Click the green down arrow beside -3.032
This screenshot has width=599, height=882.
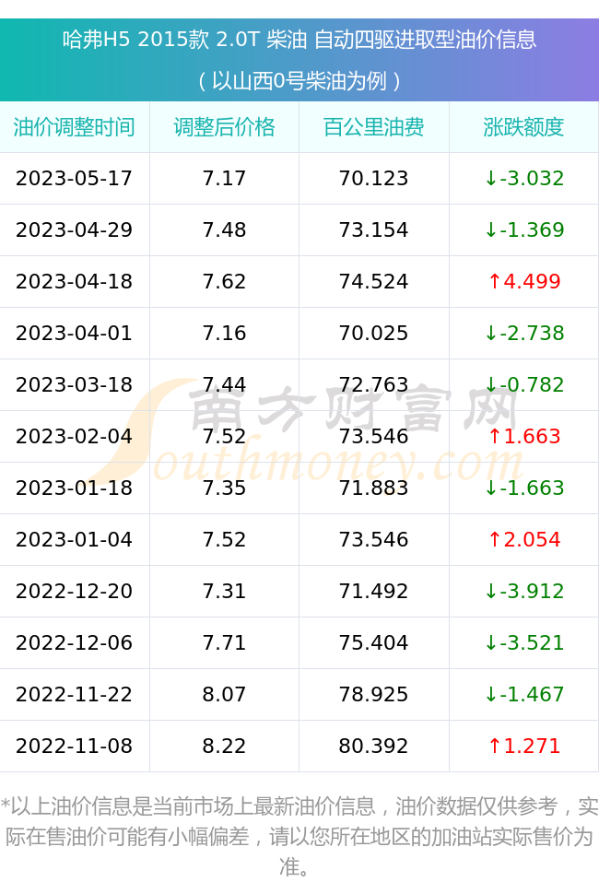491,178
